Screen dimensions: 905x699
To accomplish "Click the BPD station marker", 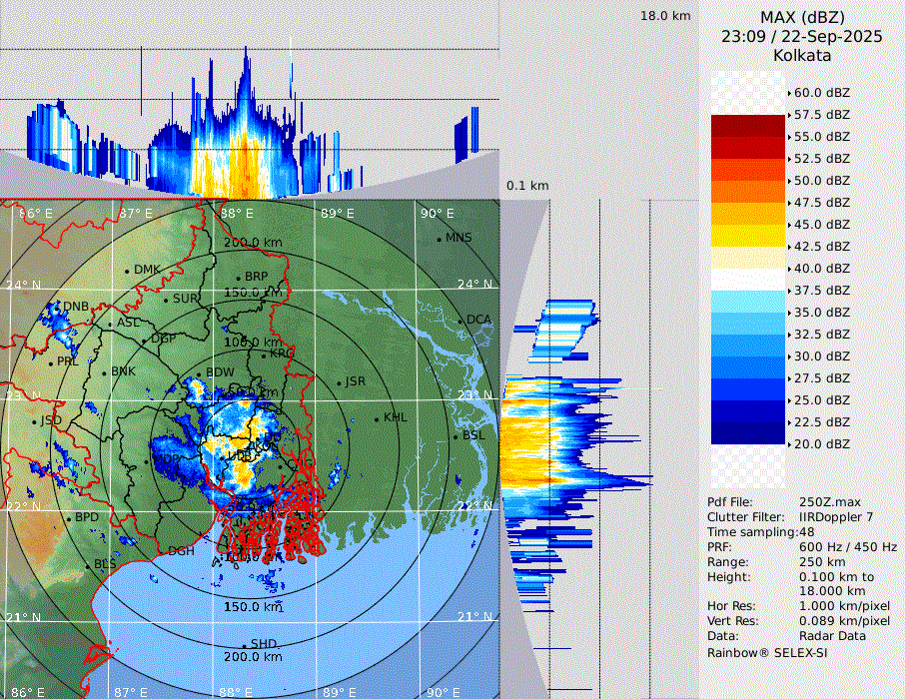I will 69,519.
